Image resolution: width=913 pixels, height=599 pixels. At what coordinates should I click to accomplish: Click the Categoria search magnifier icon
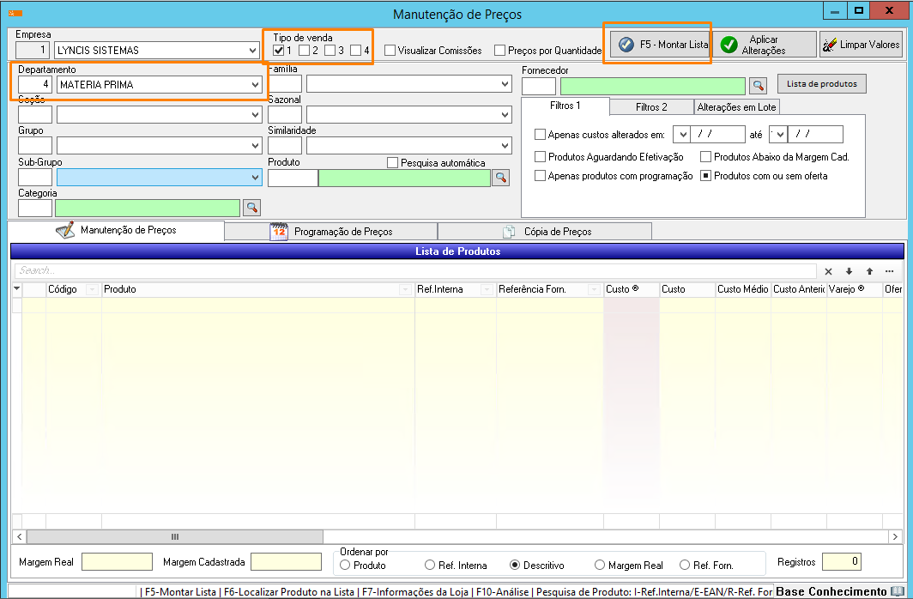pyautogui.click(x=251, y=208)
